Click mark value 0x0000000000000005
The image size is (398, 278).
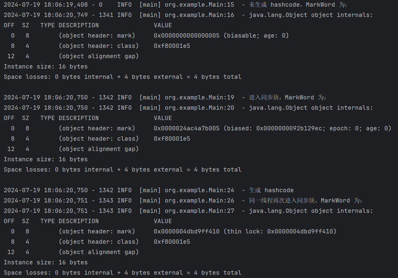186,36
